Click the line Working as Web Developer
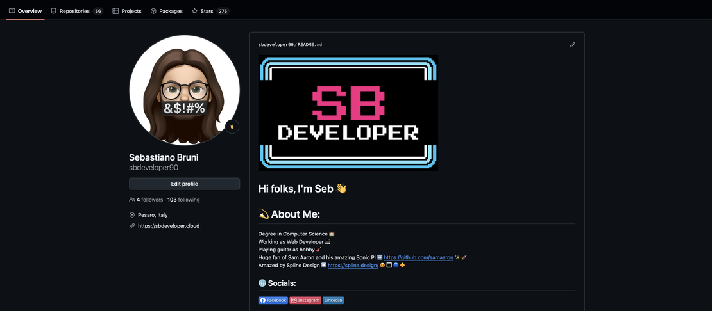This screenshot has height=311, width=712. tap(294, 242)
